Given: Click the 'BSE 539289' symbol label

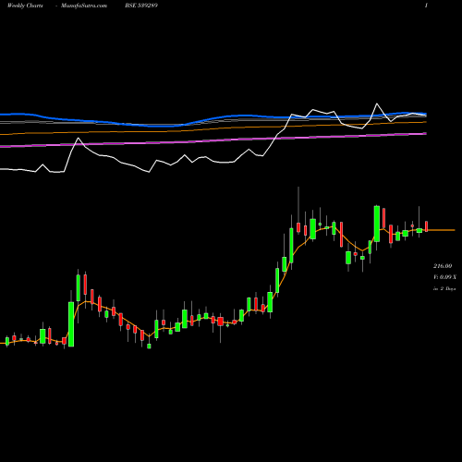Looking at the screenshot, I should pos(141,6).
